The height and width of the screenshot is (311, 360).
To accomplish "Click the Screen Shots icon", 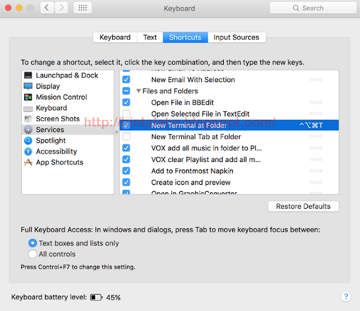I will [28, 119].
